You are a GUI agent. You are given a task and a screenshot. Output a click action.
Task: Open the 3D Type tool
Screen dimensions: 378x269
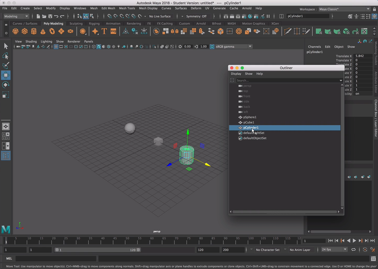(x=104, y=31)
